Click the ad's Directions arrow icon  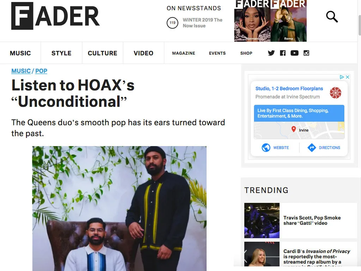(x=312, y=147)
